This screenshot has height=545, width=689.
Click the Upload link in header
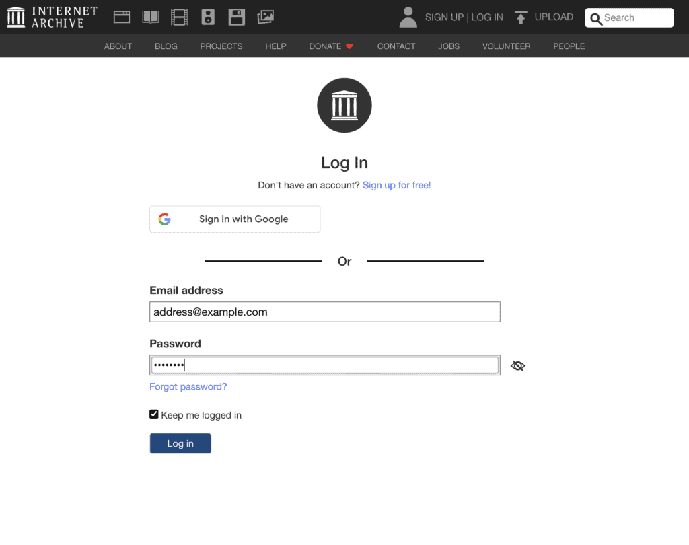tap(554, 17)
